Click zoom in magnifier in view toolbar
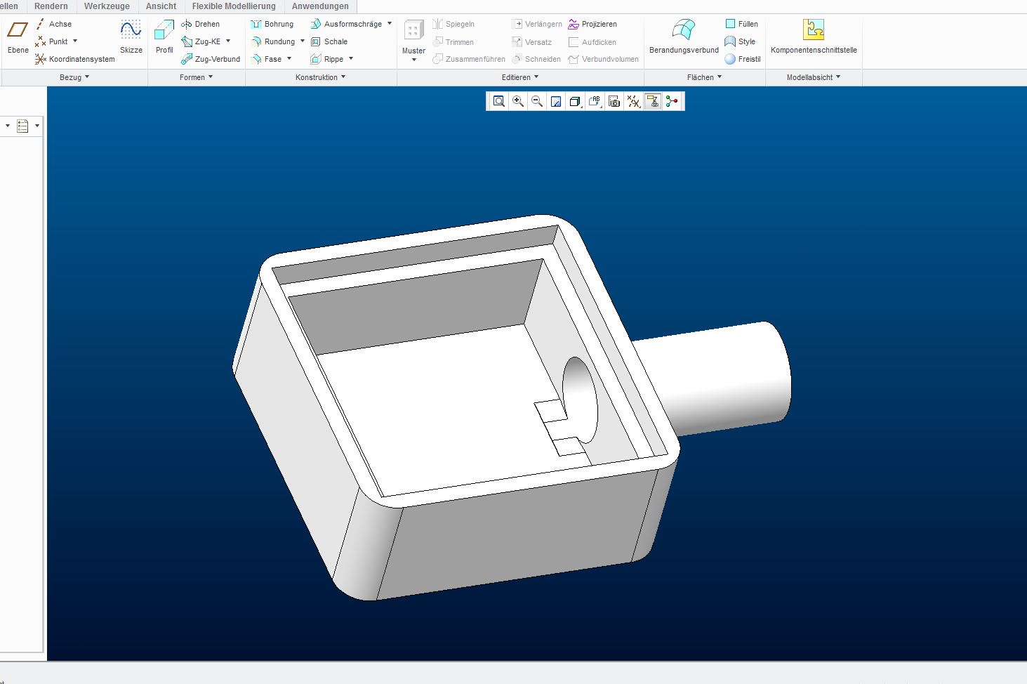The height and width of the screenshot is (684, 1027). (518, 102)
